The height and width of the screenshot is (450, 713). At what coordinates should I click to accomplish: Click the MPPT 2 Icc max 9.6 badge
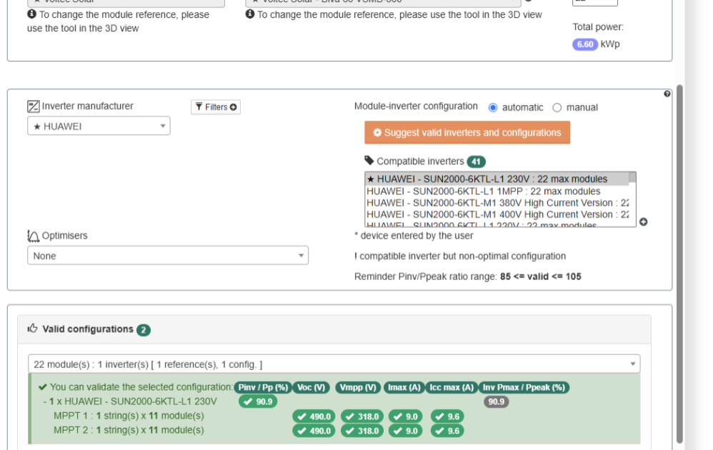447,431
